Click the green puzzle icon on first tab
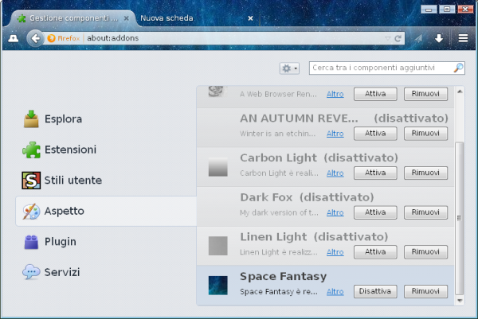Image resolution: width=478 pixels, height=319 pixels. point(22,18)
